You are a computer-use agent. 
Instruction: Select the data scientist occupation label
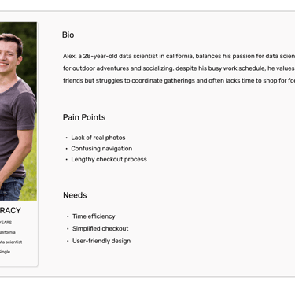point(11,242)
